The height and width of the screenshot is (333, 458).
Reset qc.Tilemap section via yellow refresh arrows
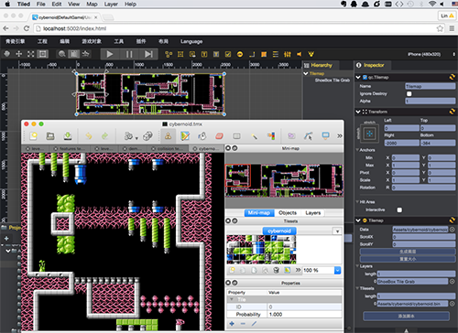pyautogui.click(x=453, y=77)
